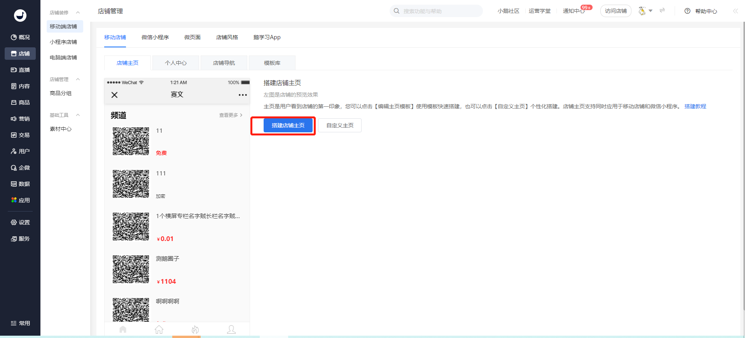The width and height of the screenshot is (745, 338).
Task: Click the three-dot menu in phone preview
Action: pyautogui.click(x=243, y=95)
